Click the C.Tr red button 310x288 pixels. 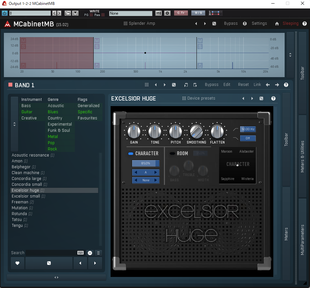[x=181, y=13]
